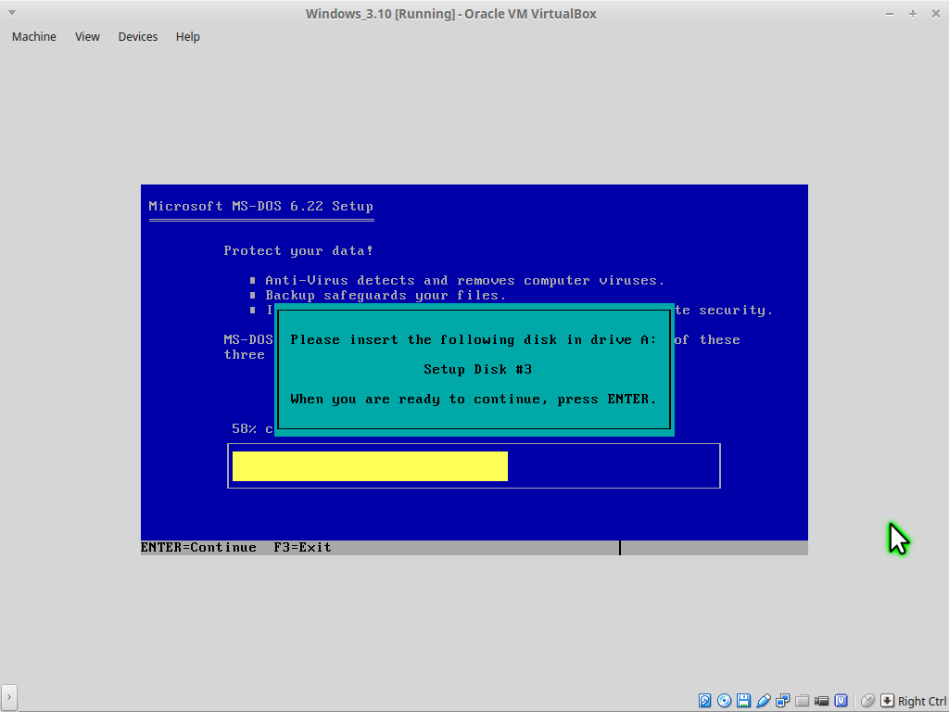Open the Machine menu
Viewport: 949px width, 712px height.
(33, 37)
